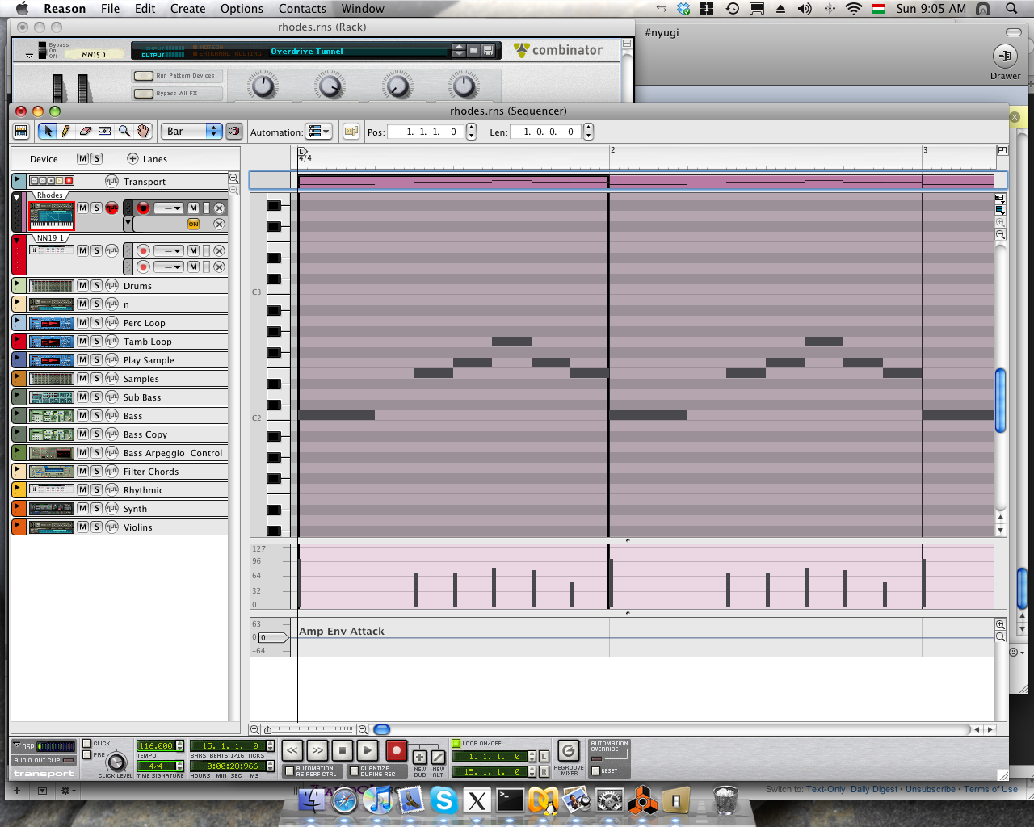1034x827 pixels.
Task: Click the Run Pattern Devices button in Rack
Action: coord(144,76)
